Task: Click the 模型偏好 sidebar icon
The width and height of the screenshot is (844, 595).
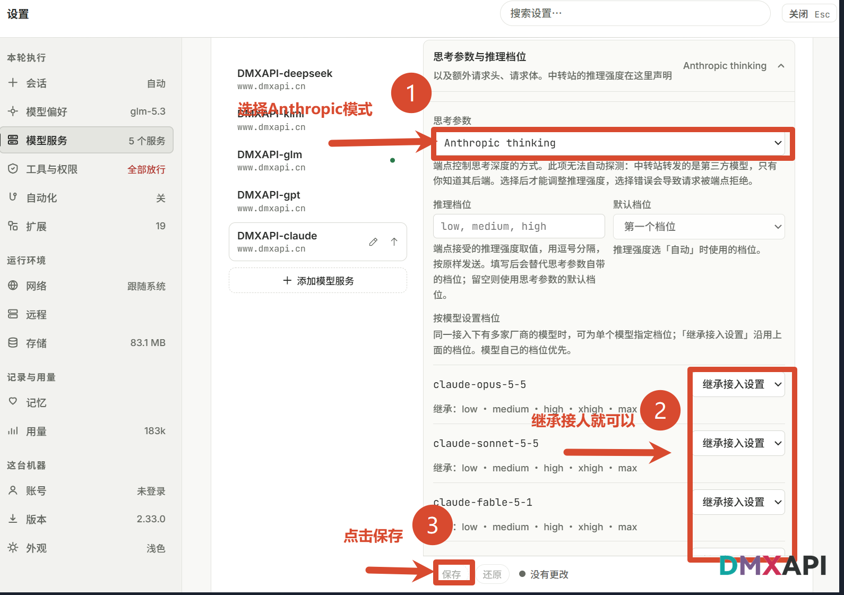Action: (13, 111)
